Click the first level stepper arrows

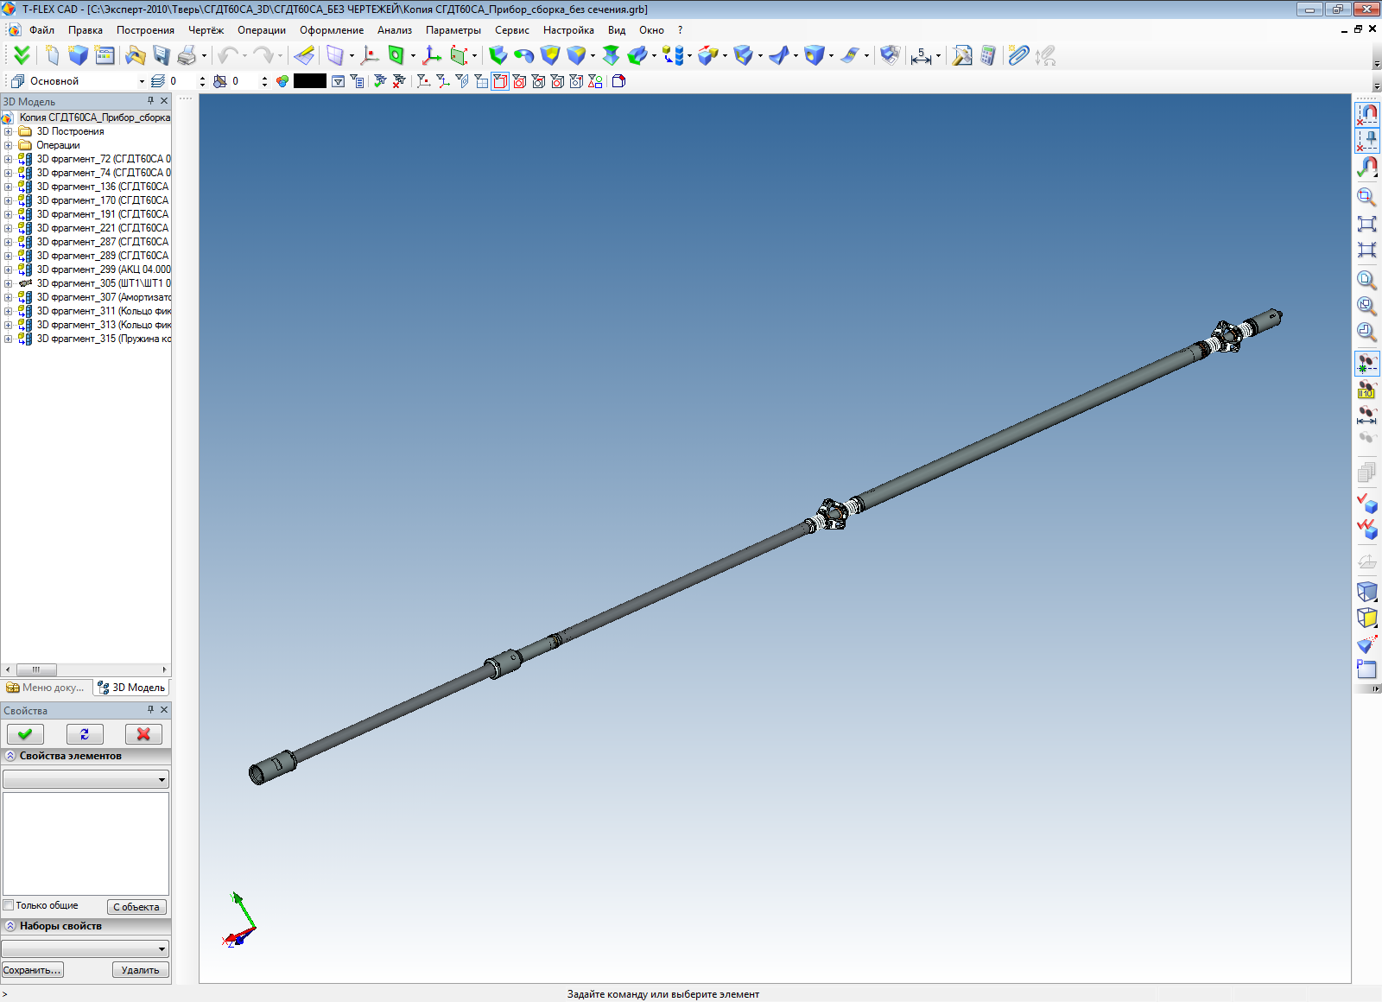click(202, 81)
